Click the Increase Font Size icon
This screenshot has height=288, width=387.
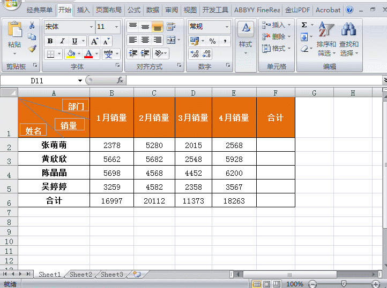[94, 41]
